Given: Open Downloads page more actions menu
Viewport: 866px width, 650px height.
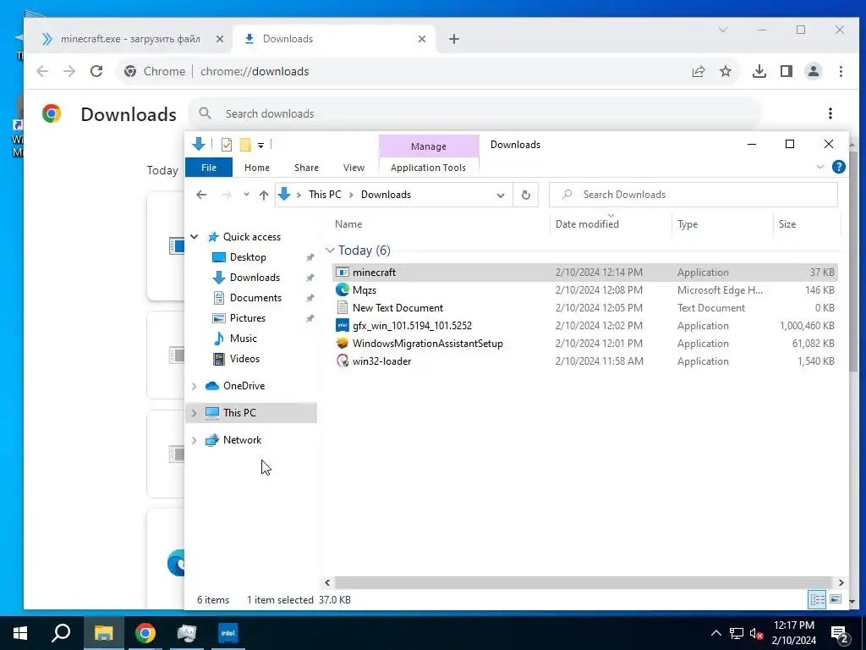Looking at the screenshot, I should [830, 113].
